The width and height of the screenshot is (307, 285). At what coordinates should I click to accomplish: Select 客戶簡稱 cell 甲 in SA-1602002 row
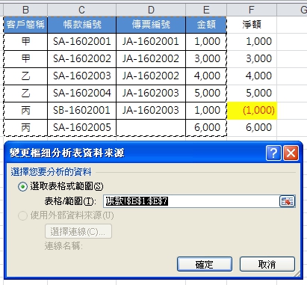pyautogui.click(x=25, y=59)
